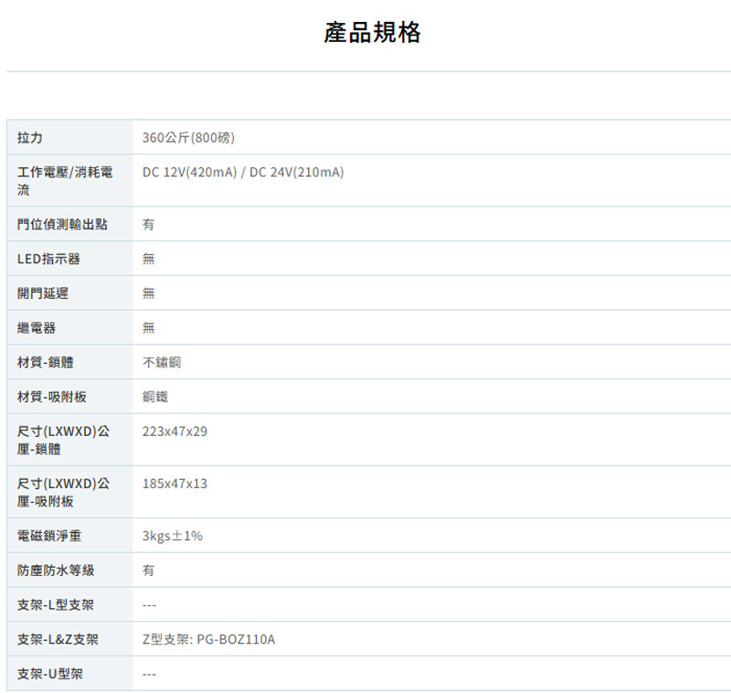The width and height of the screenshot is (731, 693).
Task: Select the 門位偵測輸出點 row label
Action: pyautogui.click(x=62, y=224)
